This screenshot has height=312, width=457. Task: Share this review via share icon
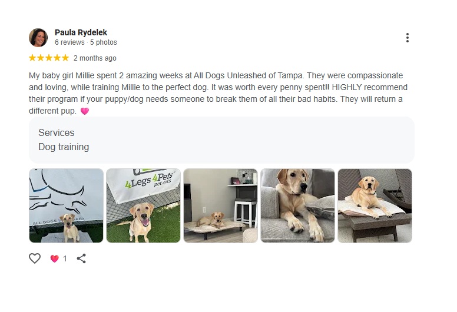point(81,258)
